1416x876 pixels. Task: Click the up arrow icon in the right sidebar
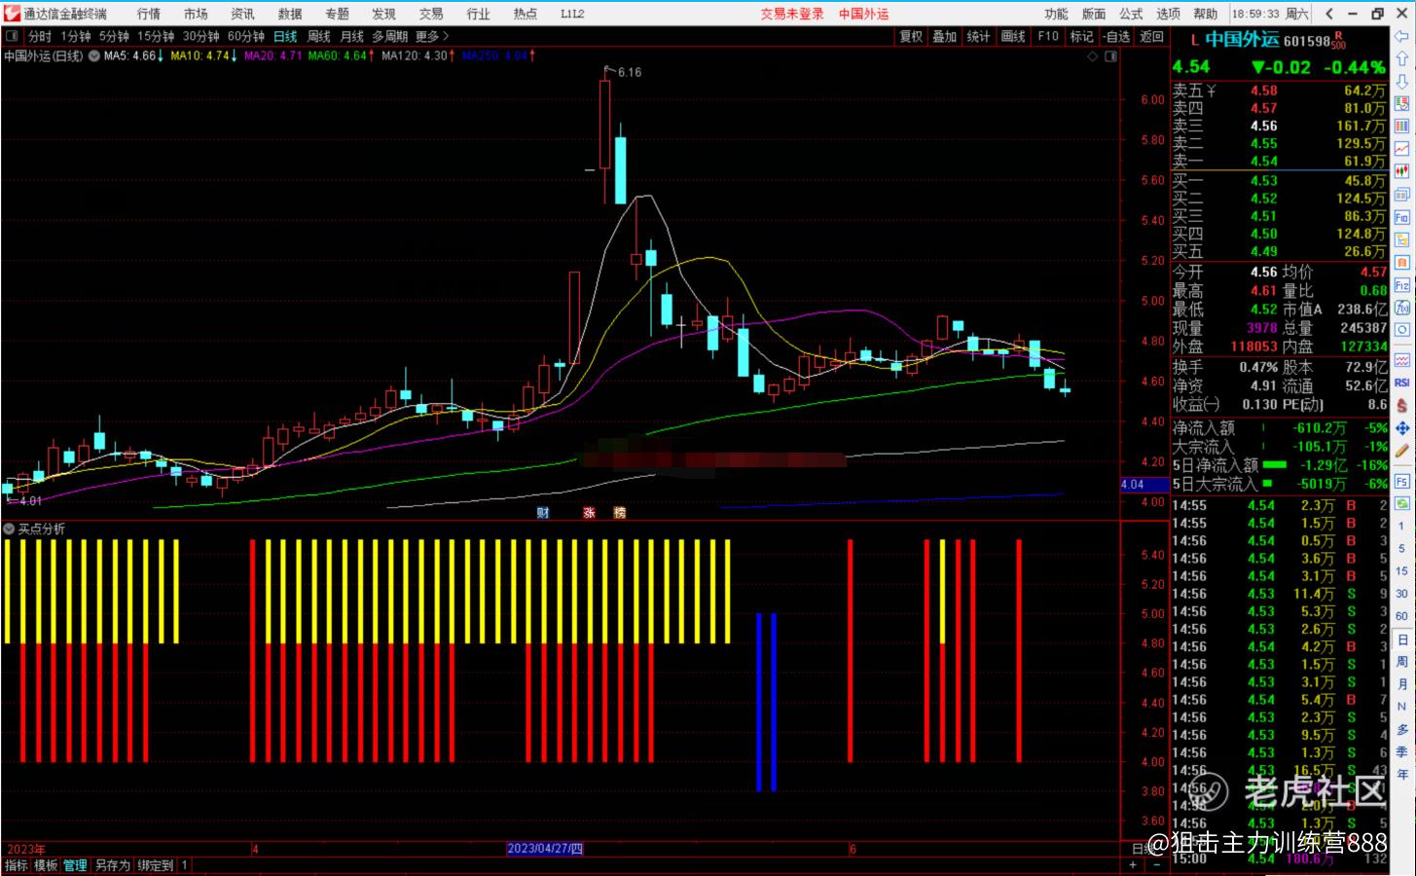point(1402,59)
